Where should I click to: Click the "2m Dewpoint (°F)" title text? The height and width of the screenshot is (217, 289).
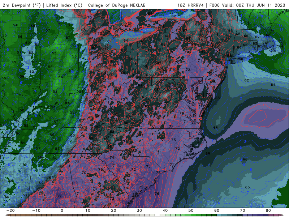pyautogui.click(x=22, y=5)
